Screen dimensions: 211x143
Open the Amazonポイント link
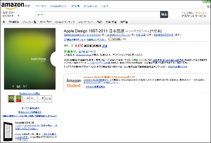(58, 6)
